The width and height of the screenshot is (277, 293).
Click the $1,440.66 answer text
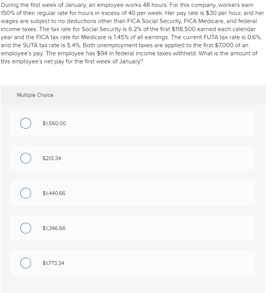[x=54, y=193]
